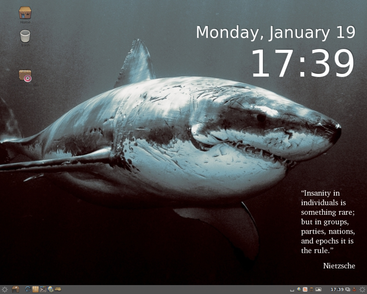Show desktop using the desk icon in panel

point(15,289)
